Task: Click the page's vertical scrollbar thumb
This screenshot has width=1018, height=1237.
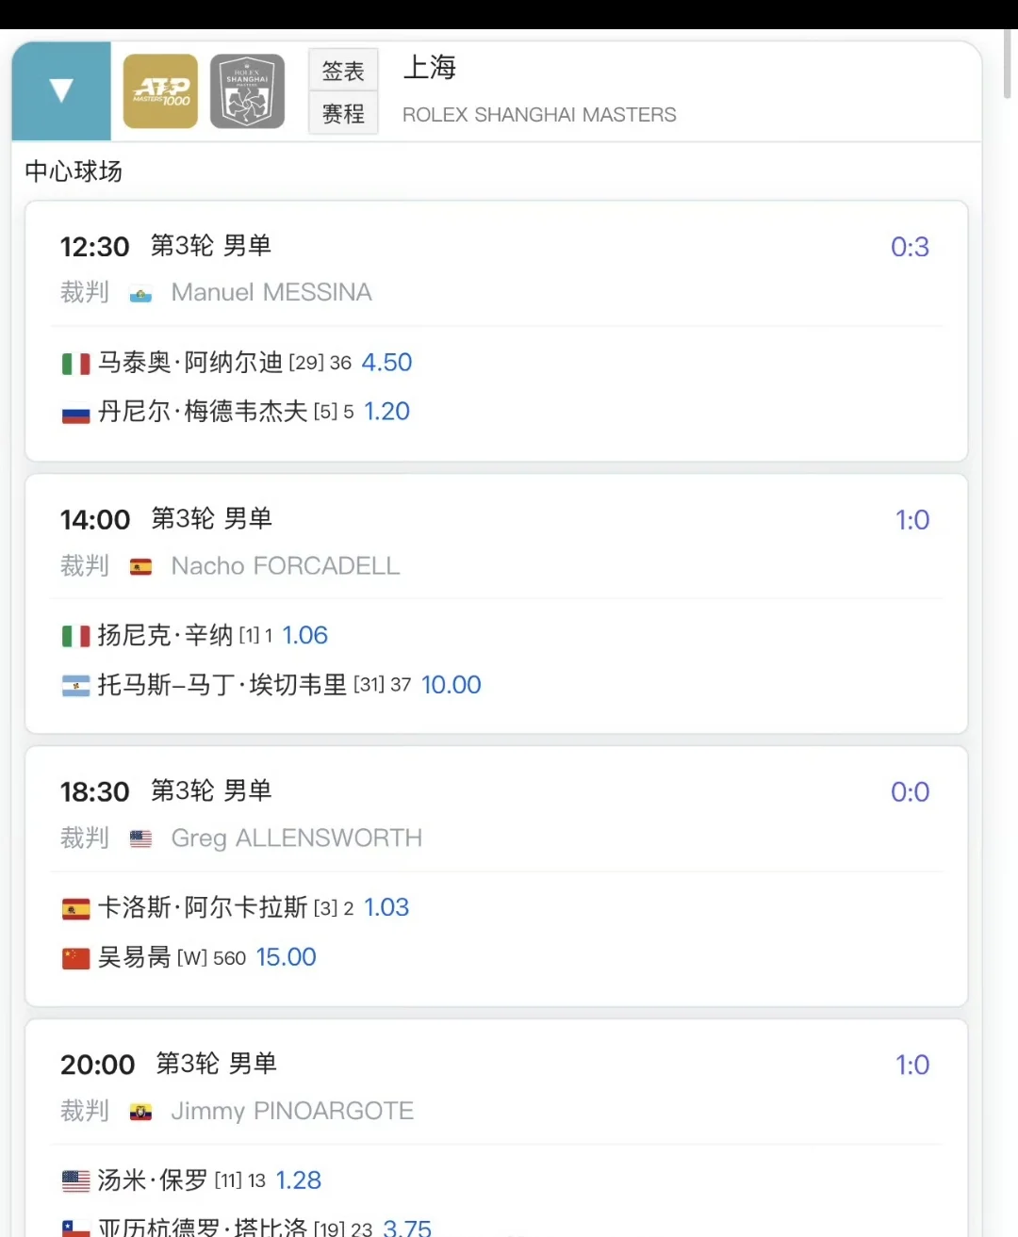Action: [x=1007, y=64]
